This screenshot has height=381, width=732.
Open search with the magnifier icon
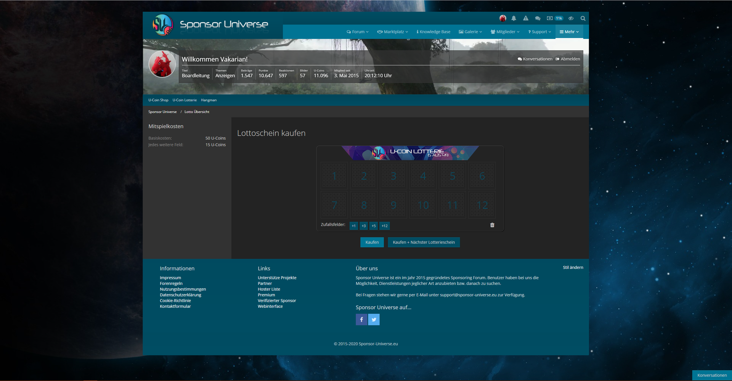pyautogui.click(x=583, y=18)
